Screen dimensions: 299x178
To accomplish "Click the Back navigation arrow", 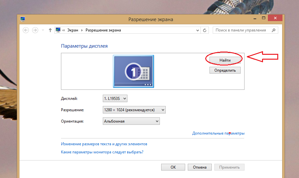I will [x=26, y=30].
